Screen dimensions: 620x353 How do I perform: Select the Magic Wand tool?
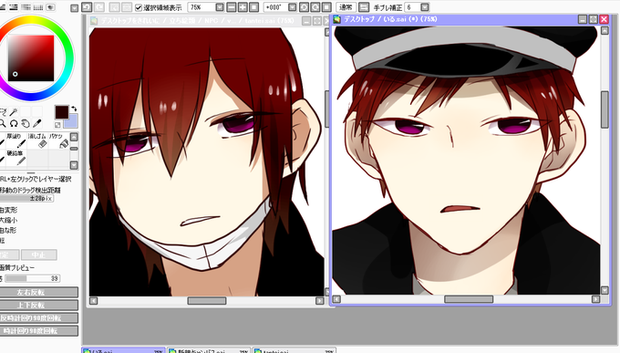coord(14,112)
